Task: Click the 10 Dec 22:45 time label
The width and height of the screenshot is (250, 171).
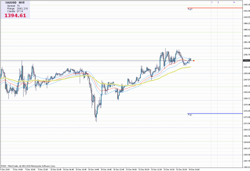Action: tap(119, 169)
